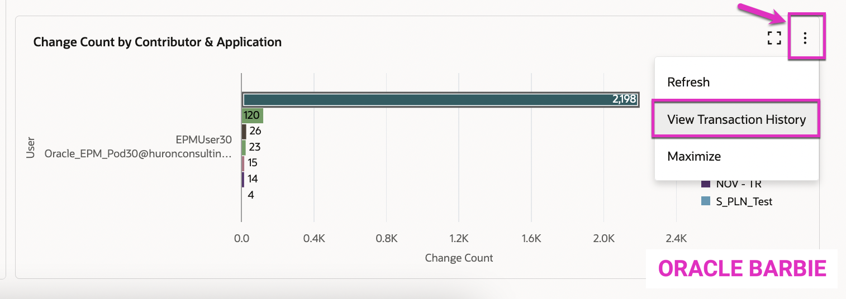Select Maximize in the dropdown menu
This screenshot has height=299, width=846.
(x=693, y=156)
